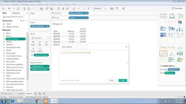Select the treemap chart in Show Me
Image resolution: width=186 pixels, height=104 pixels.
point(163,35)
